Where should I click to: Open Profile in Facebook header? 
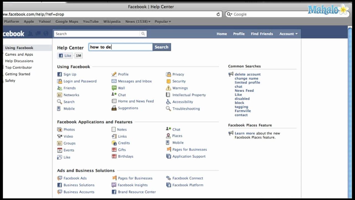[239, 34]
